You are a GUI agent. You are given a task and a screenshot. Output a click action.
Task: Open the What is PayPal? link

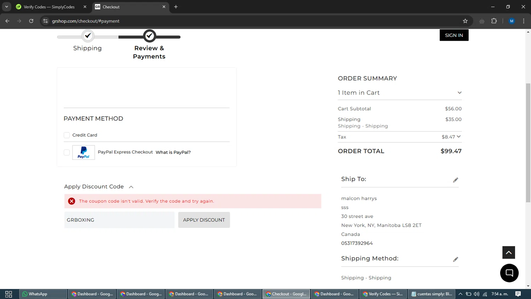click(x=173, y=152)
